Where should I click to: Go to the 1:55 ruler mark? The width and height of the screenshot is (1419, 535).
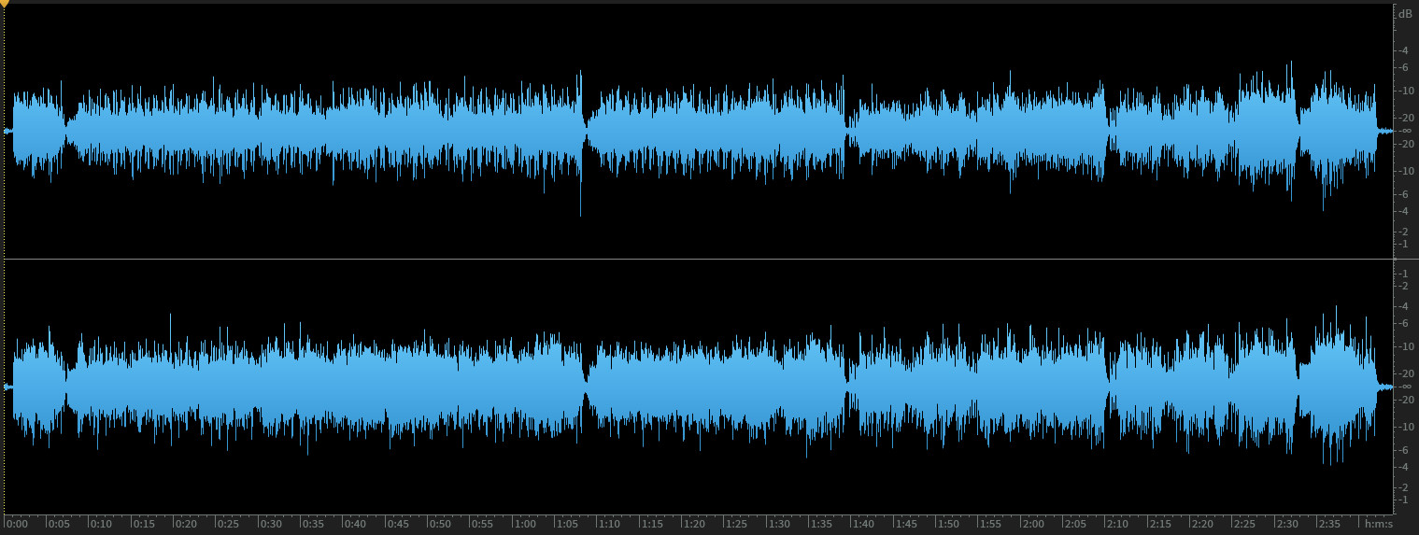[991, 524]
